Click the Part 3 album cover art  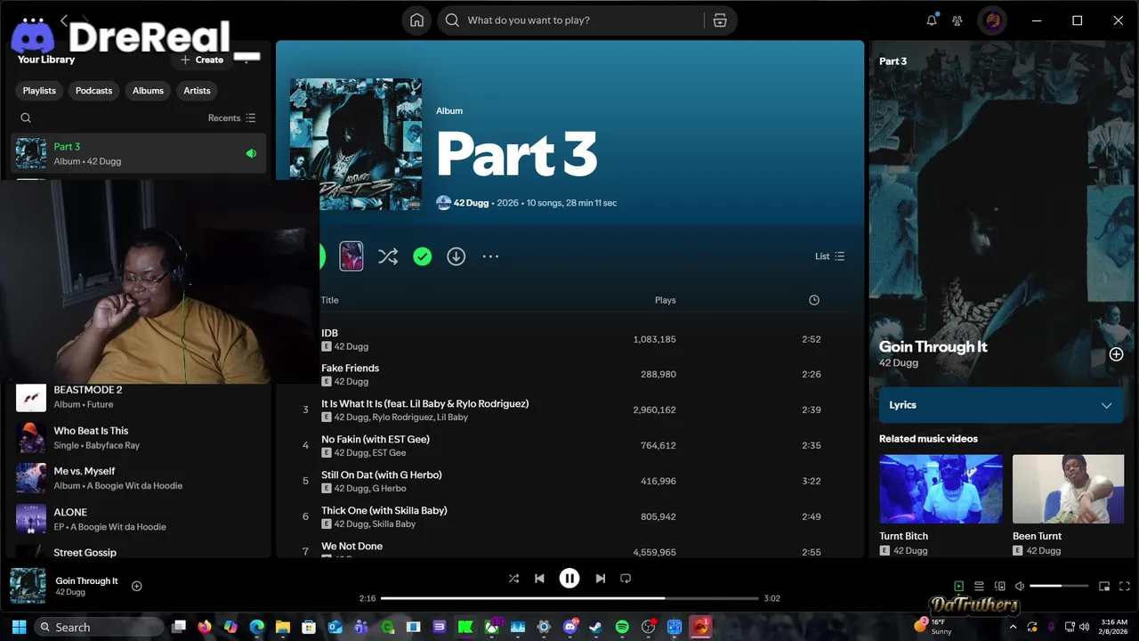pyautogui.click(x=356, y=144)
